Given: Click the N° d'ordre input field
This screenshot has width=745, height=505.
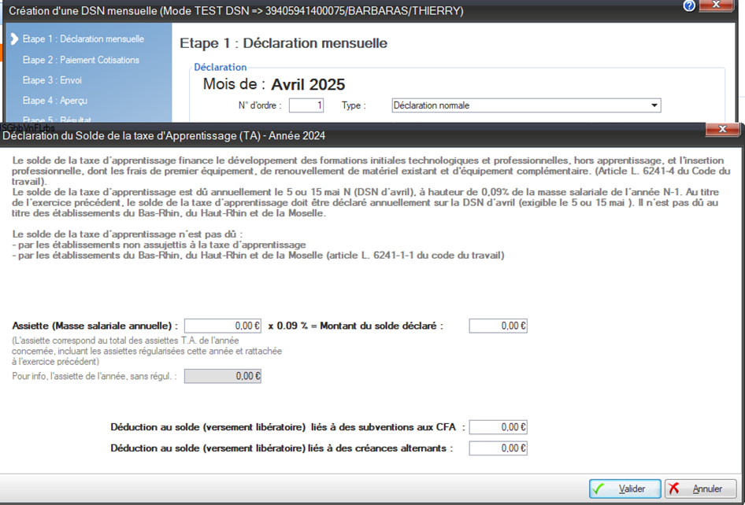Looking at the screenshot, I should tap(306, 105).
